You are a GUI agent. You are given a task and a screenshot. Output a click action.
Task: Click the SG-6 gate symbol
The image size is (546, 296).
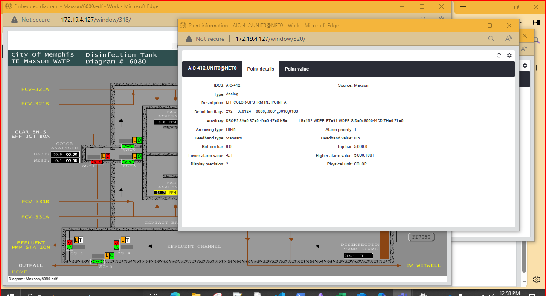tap(70, 245)
